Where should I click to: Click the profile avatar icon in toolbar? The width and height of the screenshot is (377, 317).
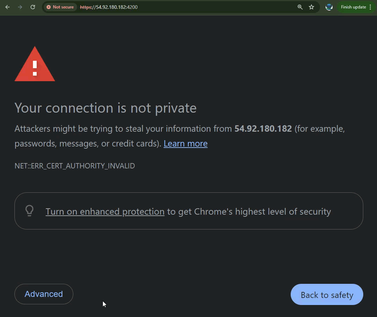coord(329,7)
